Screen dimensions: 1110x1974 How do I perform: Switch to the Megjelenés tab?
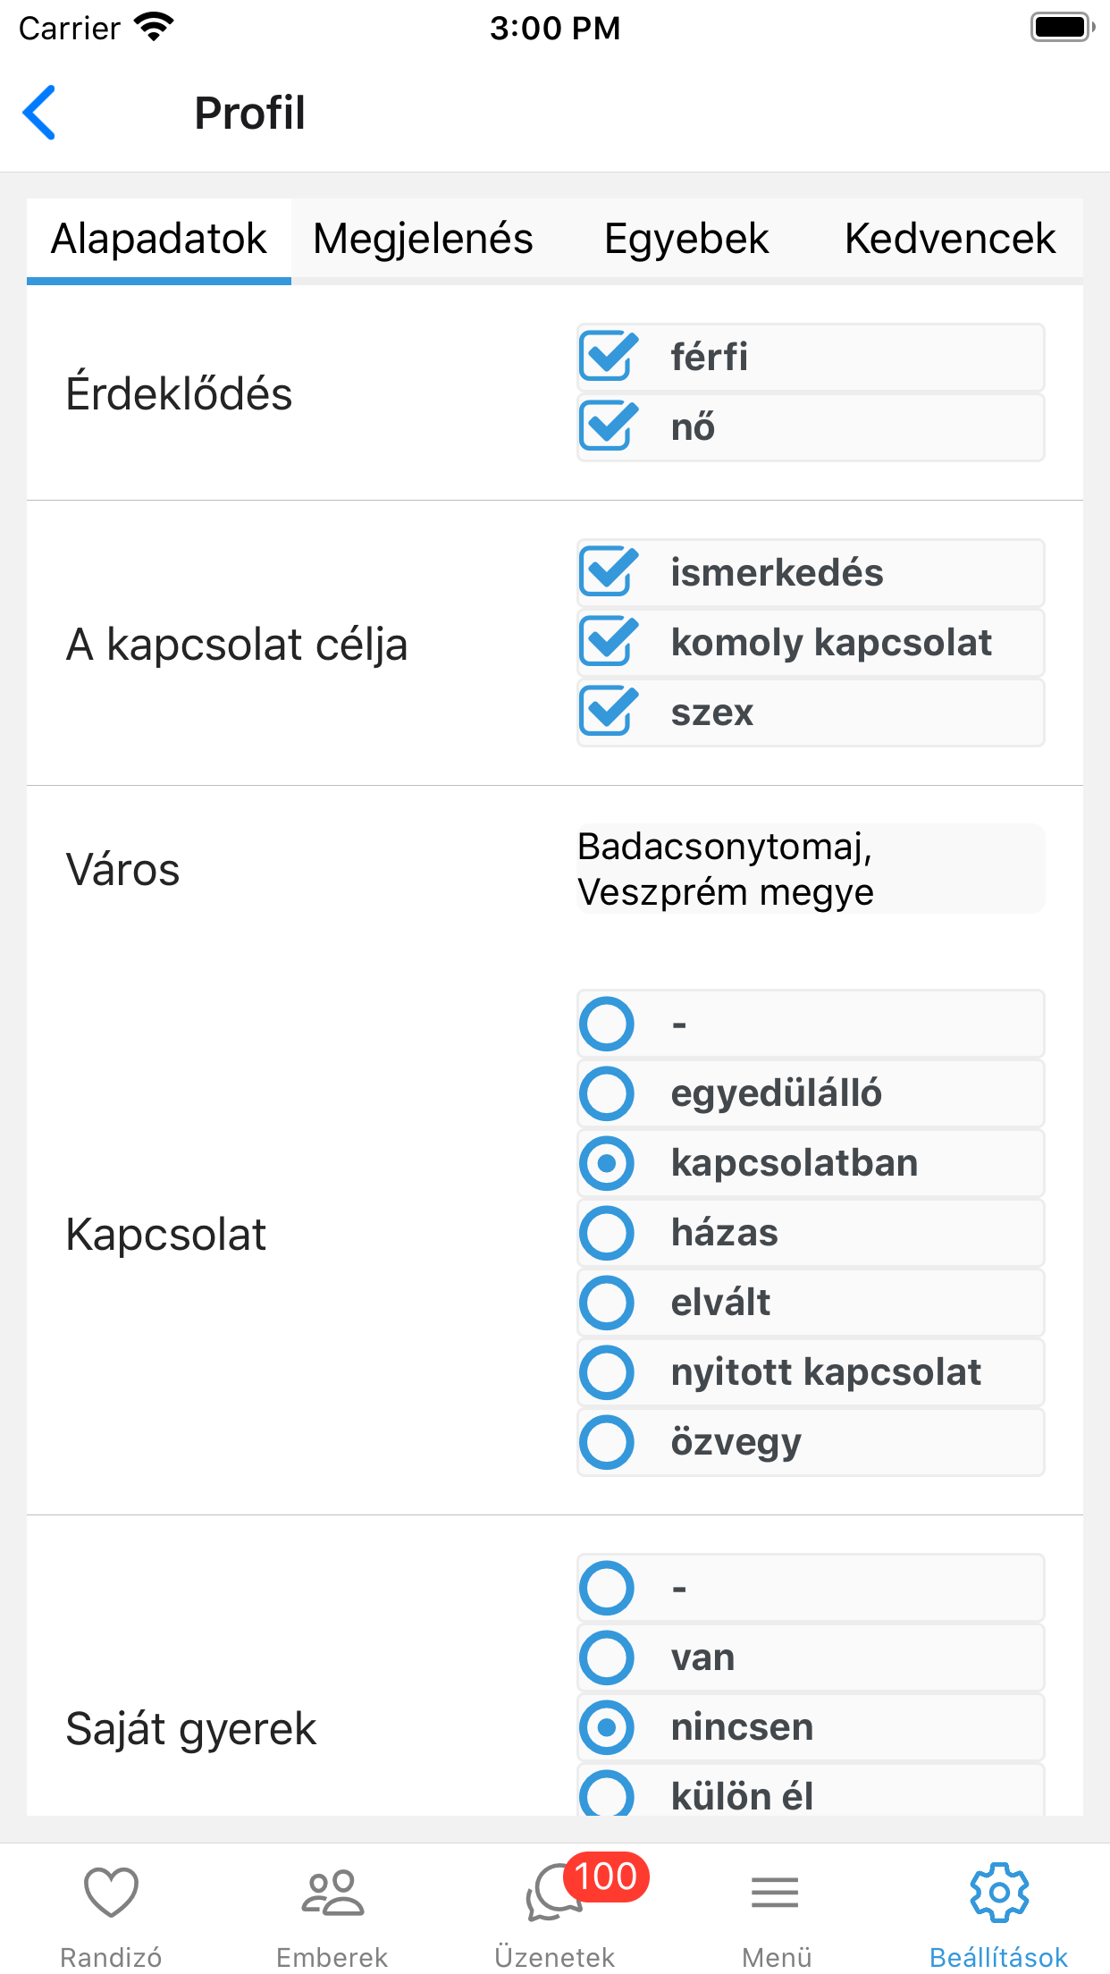pos(423,240)
